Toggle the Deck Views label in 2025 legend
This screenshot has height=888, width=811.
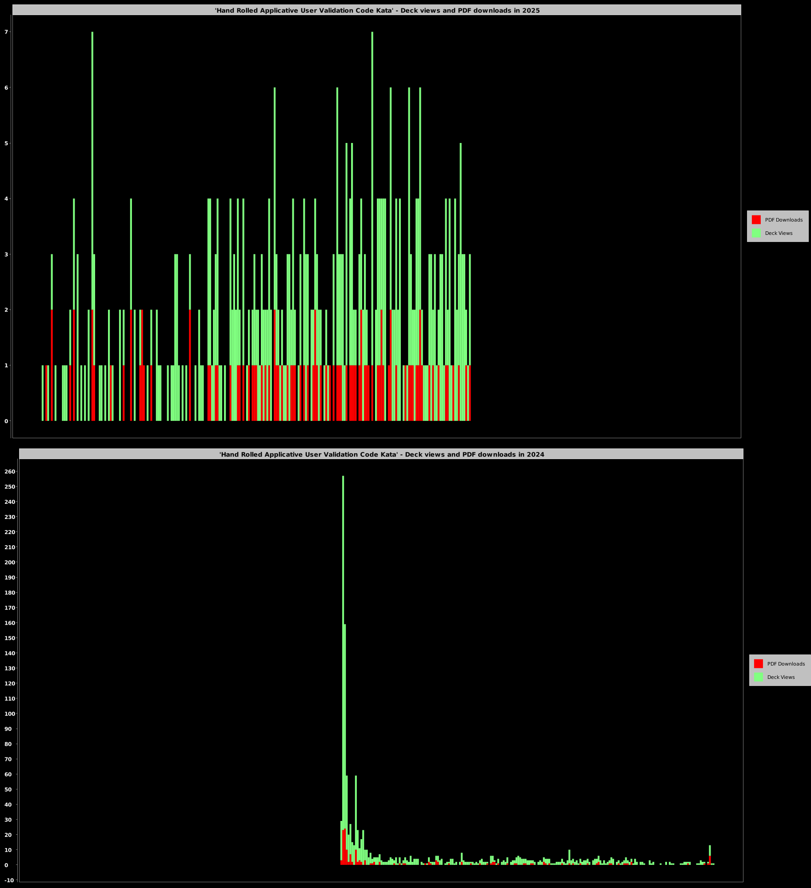(x=779, y=233)
